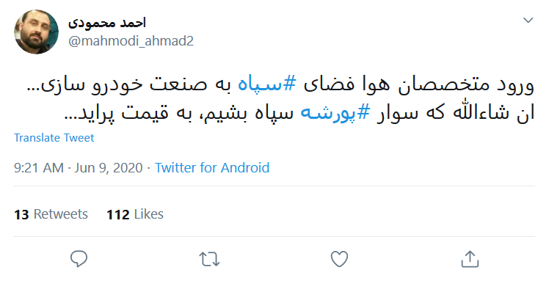This screenshot has width=549, height=281.
Task: Open the #سپاه hashtag
Action: 267,85
